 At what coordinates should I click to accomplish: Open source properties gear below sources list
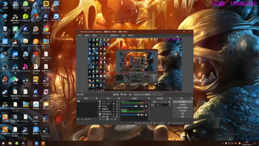point(107,119)
